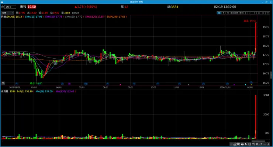Click the total volume 總:3584 text
This screenshot has height=147, width=273.
pyautogui.click(x=173, y=7)
